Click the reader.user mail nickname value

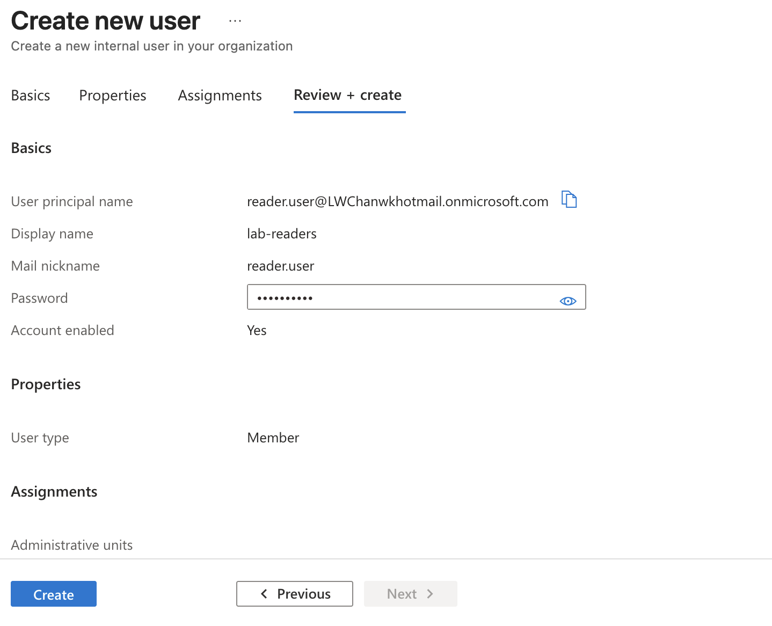[x=281, y=266]
